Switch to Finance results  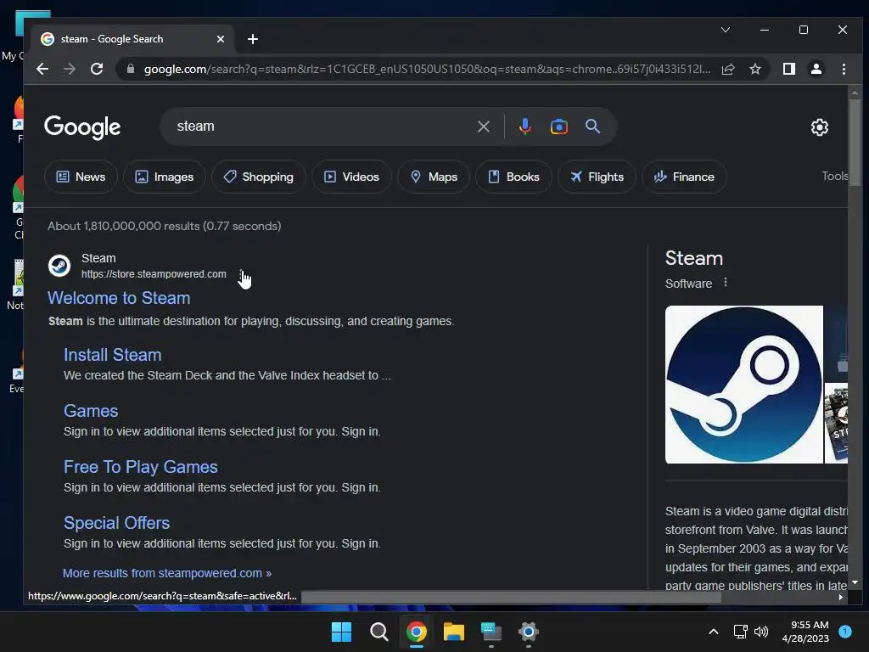[x=684, y=177]
